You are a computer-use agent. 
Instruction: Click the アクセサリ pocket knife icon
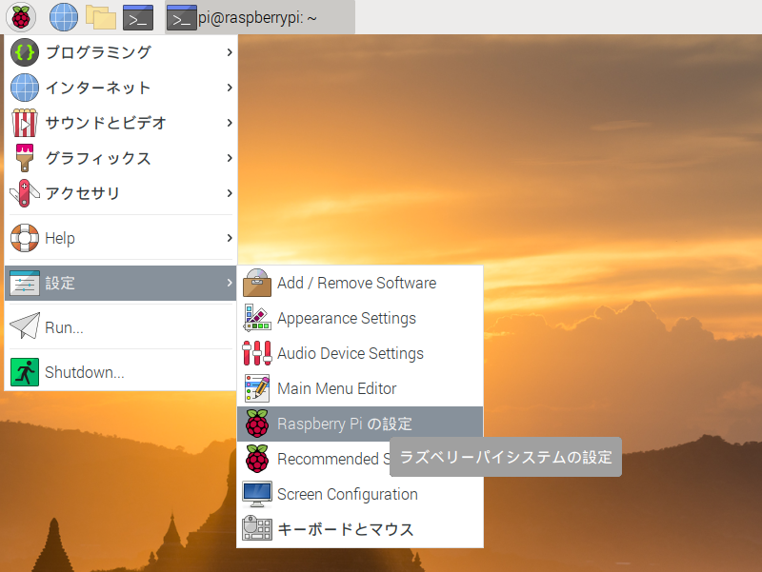(x=25, y=193)
